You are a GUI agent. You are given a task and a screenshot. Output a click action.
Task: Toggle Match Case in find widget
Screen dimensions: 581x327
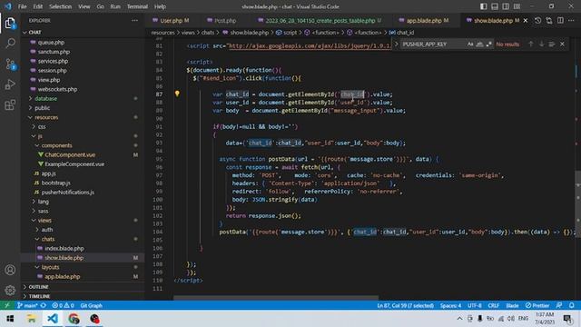(x=470, y=45)
